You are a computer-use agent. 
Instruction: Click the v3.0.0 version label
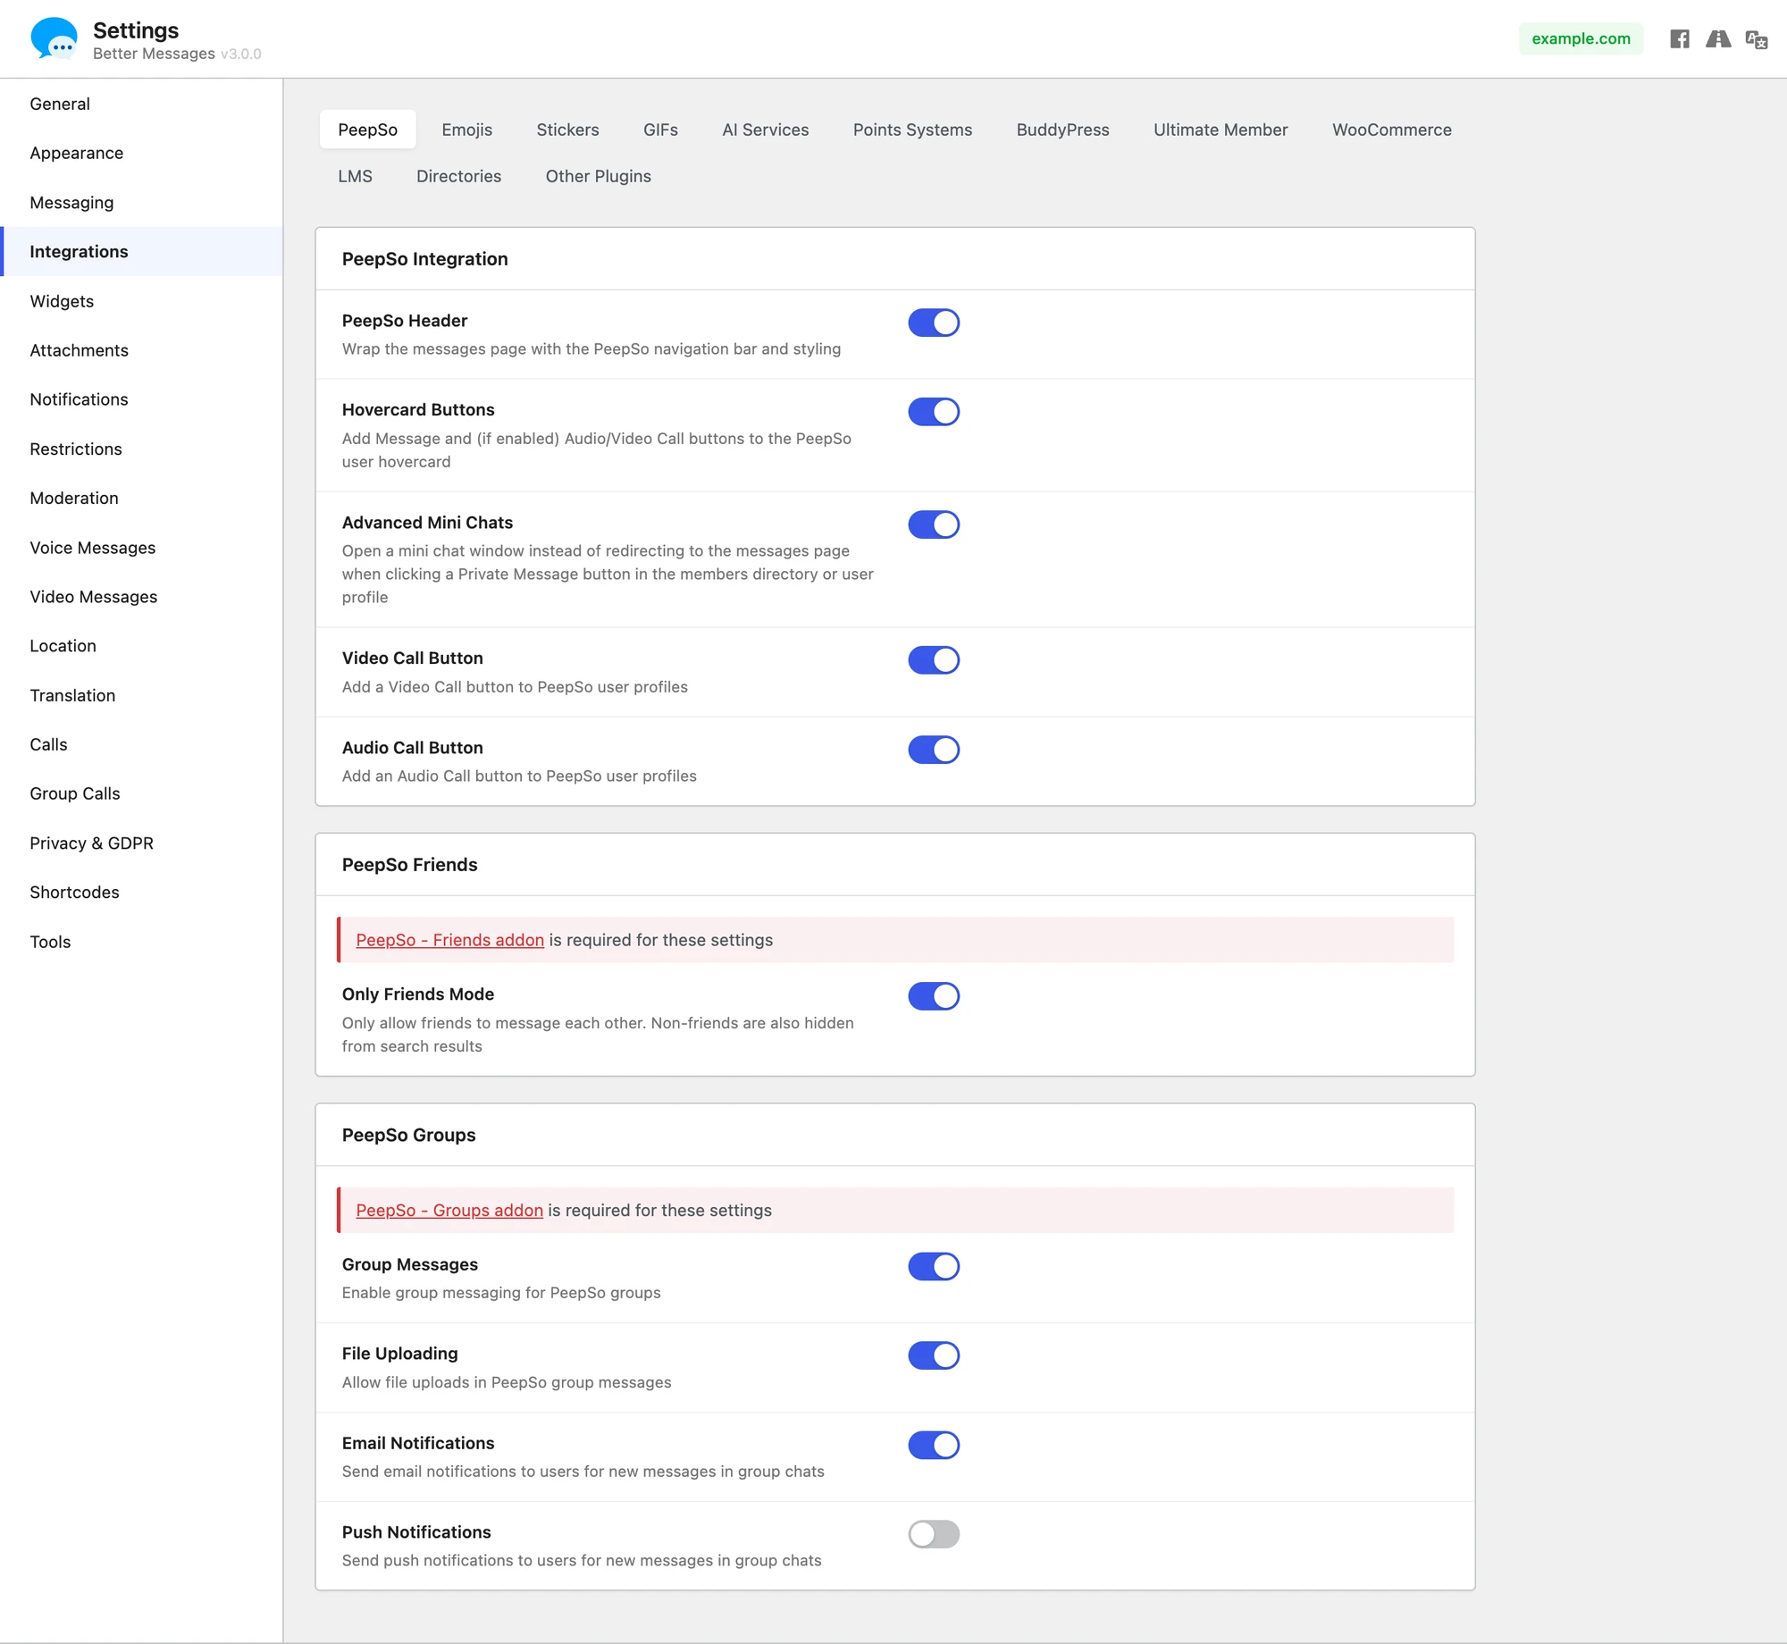(240, 54)
